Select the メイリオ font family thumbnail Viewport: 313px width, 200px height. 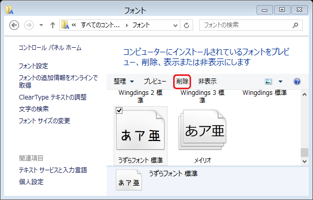tap(202, 129)
